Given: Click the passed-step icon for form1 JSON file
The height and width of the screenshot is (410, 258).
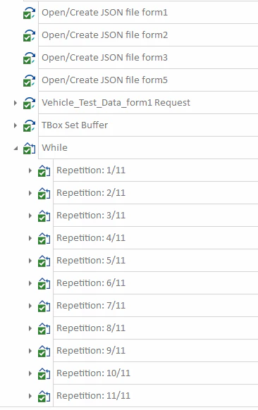Looking at the screenshot, I should (x=29, y=13).
